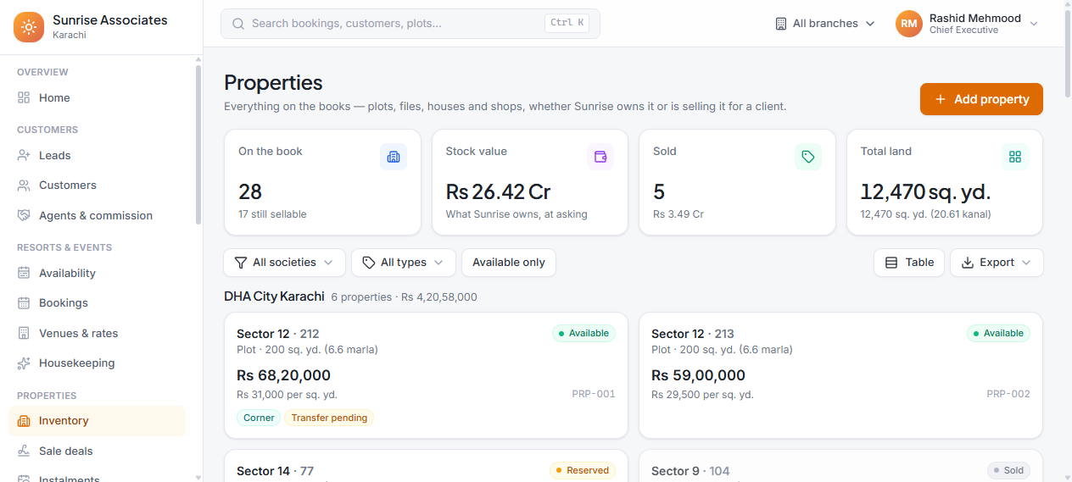Screen dimensions: 1072x482
Task: Open the Sector 12 · 213 property card
Action: coord(840,375)
